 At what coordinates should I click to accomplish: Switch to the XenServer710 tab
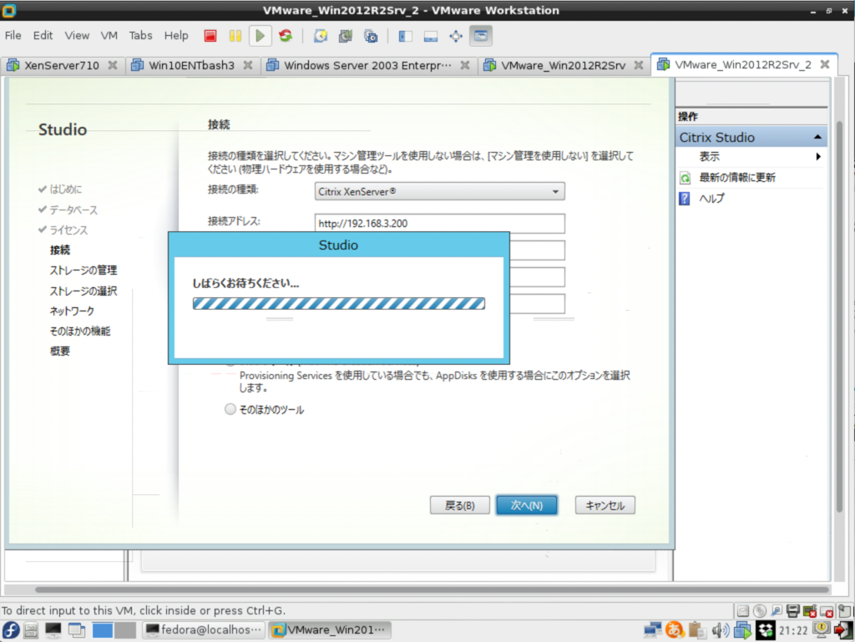(61, 65)
